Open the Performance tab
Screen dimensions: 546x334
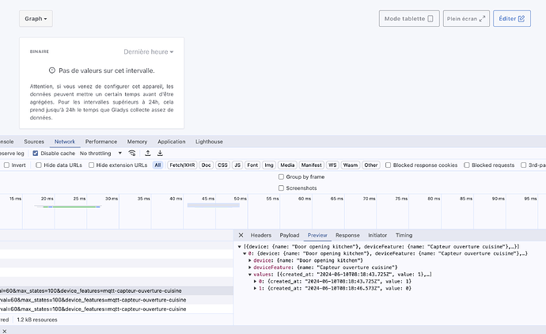click(101, 142)
